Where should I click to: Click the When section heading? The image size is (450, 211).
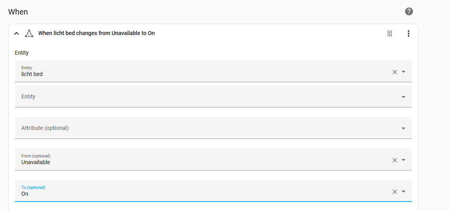point(18,12)
